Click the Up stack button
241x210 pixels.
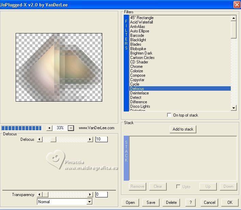(208, 186)
